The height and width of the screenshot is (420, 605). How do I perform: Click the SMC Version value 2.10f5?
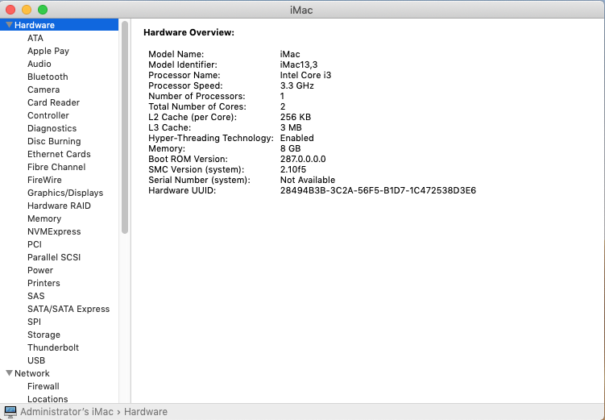point(293,169)
